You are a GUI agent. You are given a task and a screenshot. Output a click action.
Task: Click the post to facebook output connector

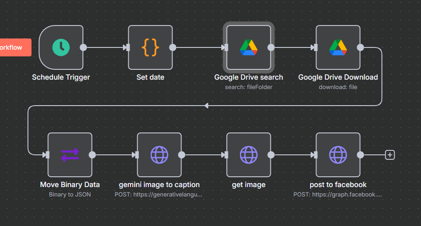tap(360, 155)
